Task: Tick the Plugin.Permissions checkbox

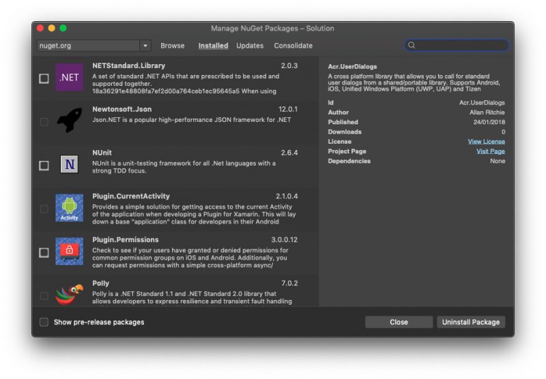Action: pyautogui.click(x=44, y=252)
